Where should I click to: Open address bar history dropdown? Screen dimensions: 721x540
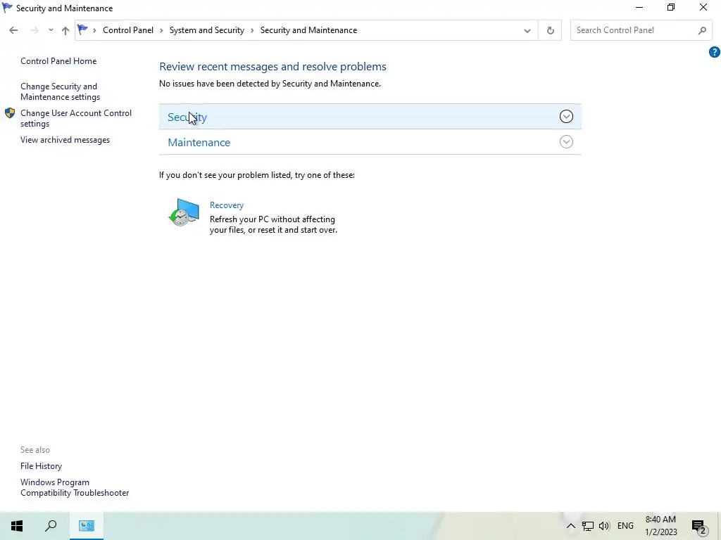pos(527,31)
